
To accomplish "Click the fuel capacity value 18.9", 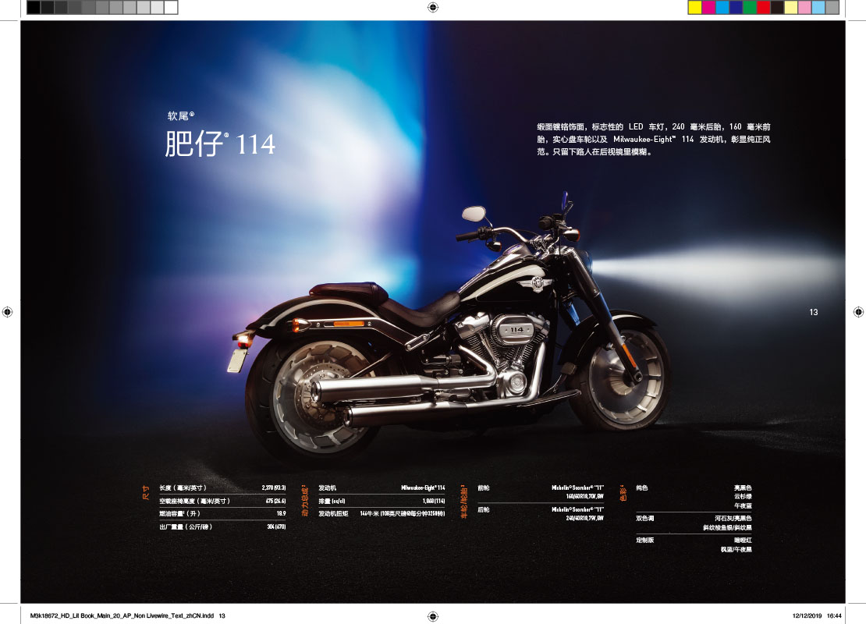I will (281, 513).
